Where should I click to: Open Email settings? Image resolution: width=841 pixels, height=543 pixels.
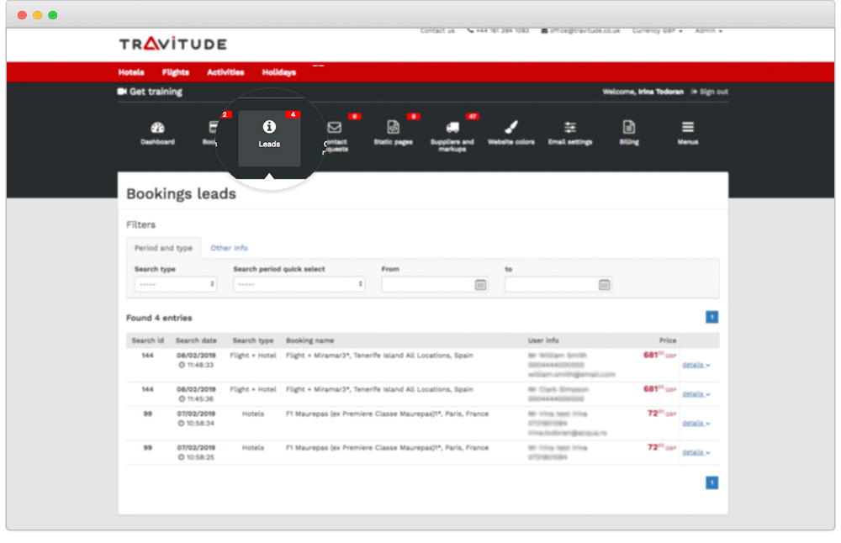click(569, 134)
